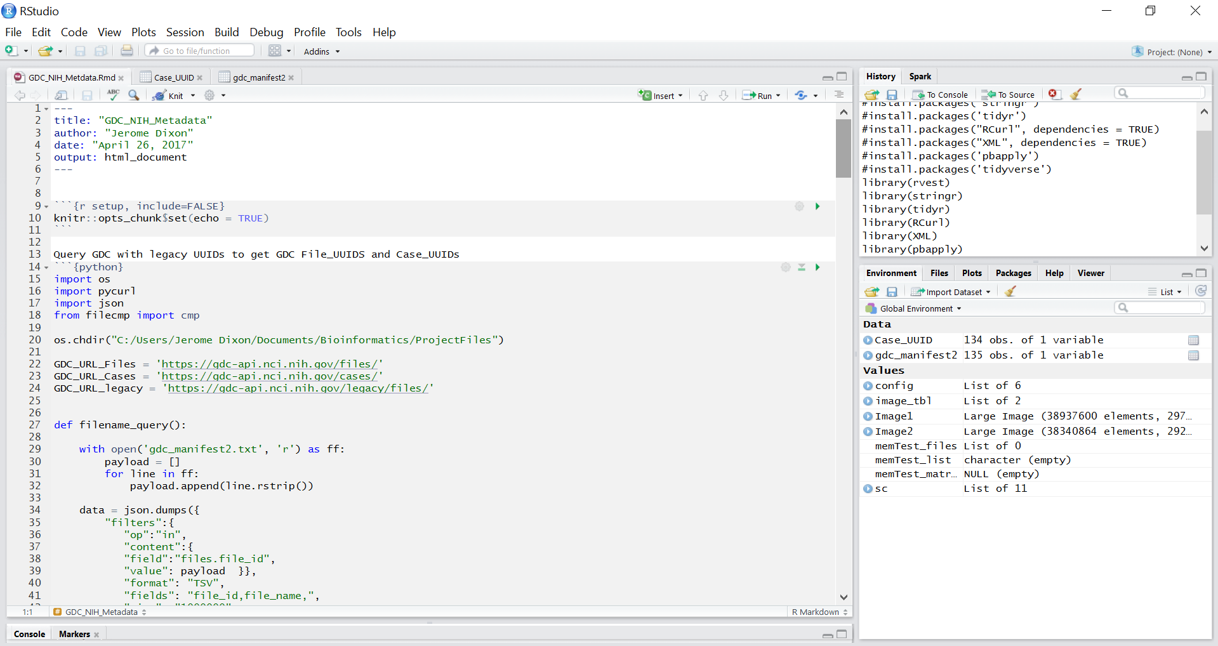Save history disk icon

892,95
